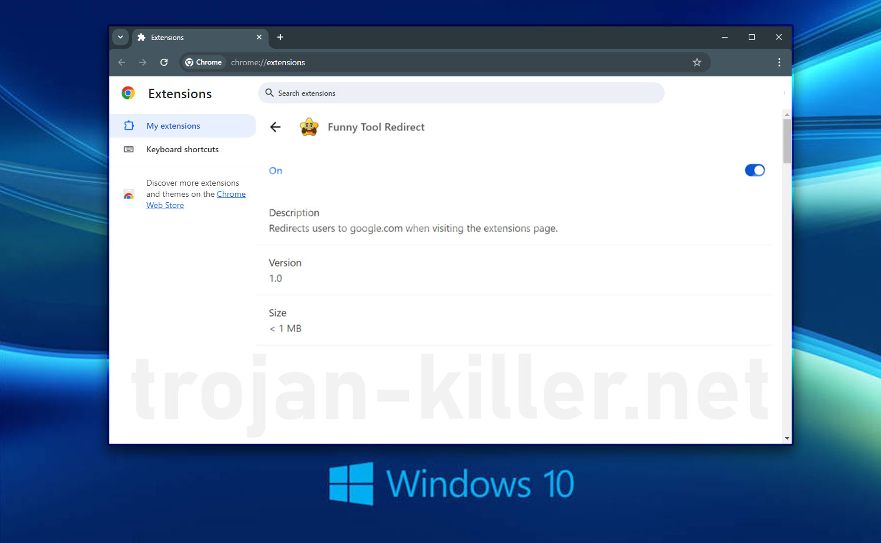Screen dimensions: 881x543
Task: Click the version value 1.0
Action: 276,279
